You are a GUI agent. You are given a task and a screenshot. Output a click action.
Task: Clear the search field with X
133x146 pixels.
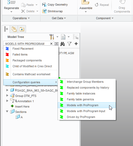51,44
